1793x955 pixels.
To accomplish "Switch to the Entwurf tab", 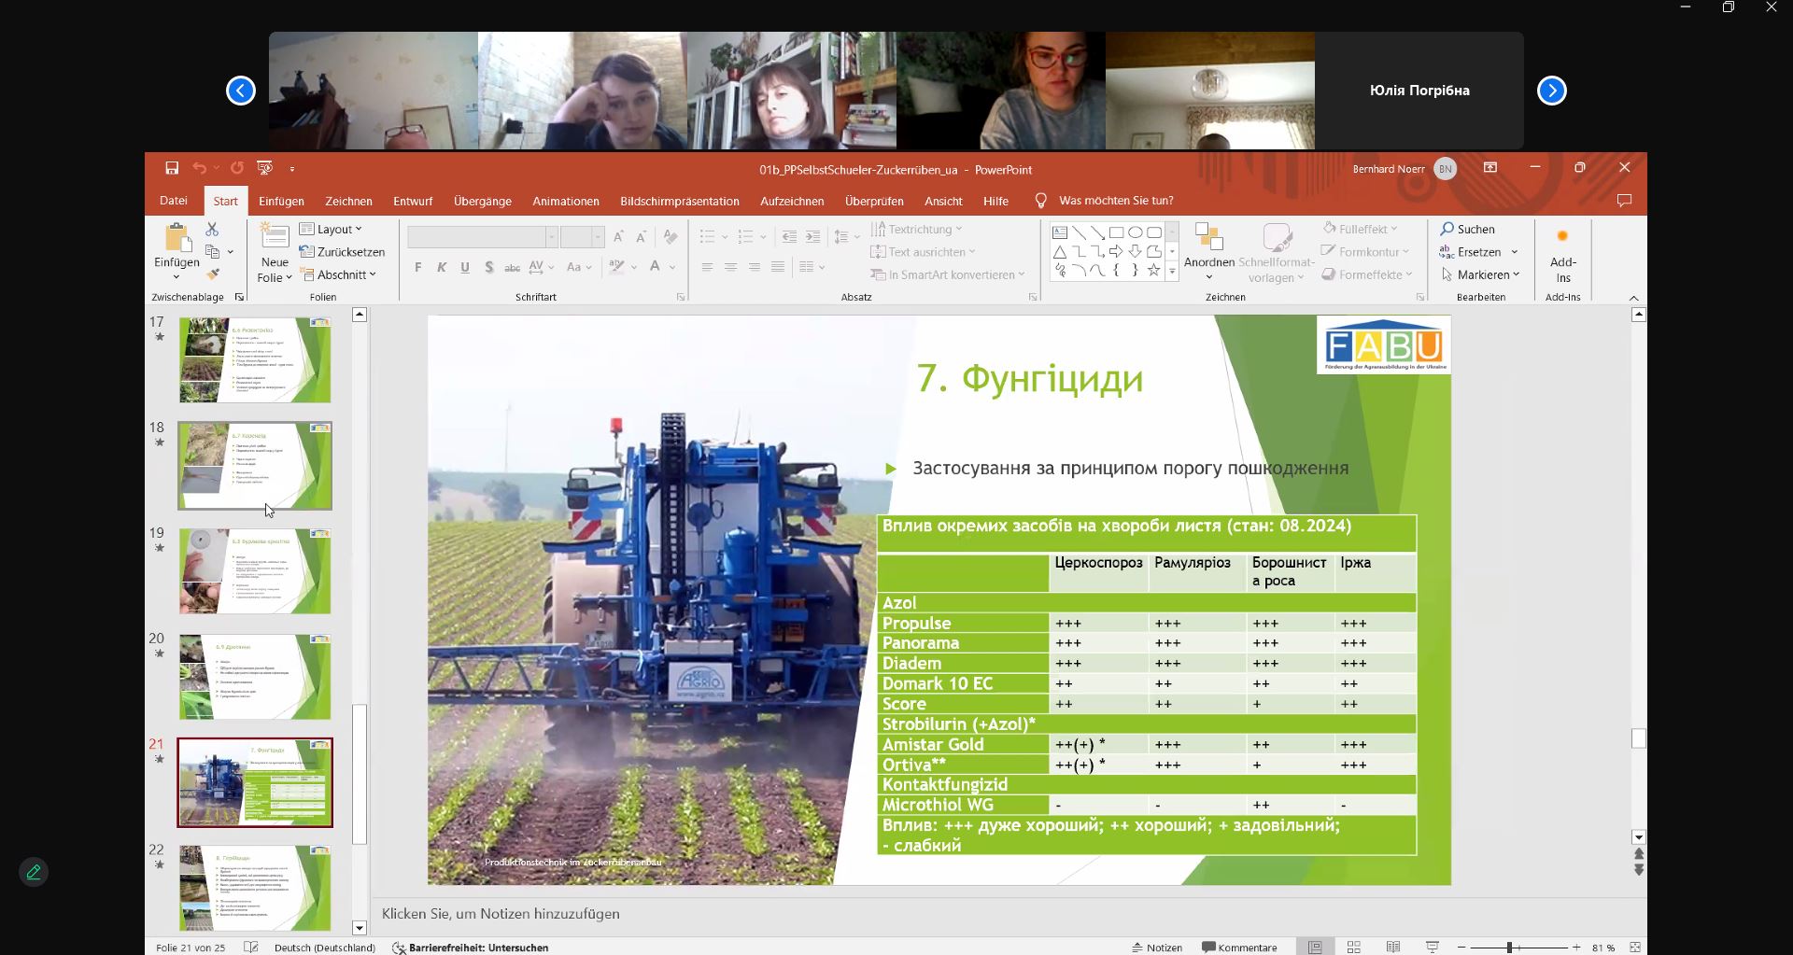I will 413,201.
